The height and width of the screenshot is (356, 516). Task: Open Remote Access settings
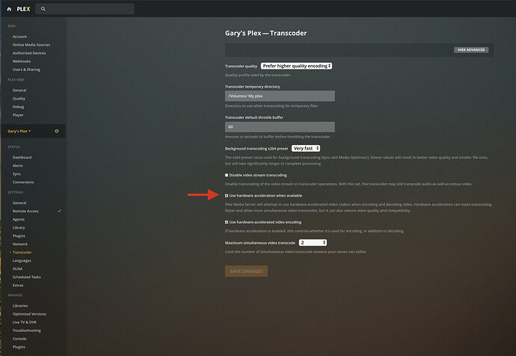click(25, 211)
